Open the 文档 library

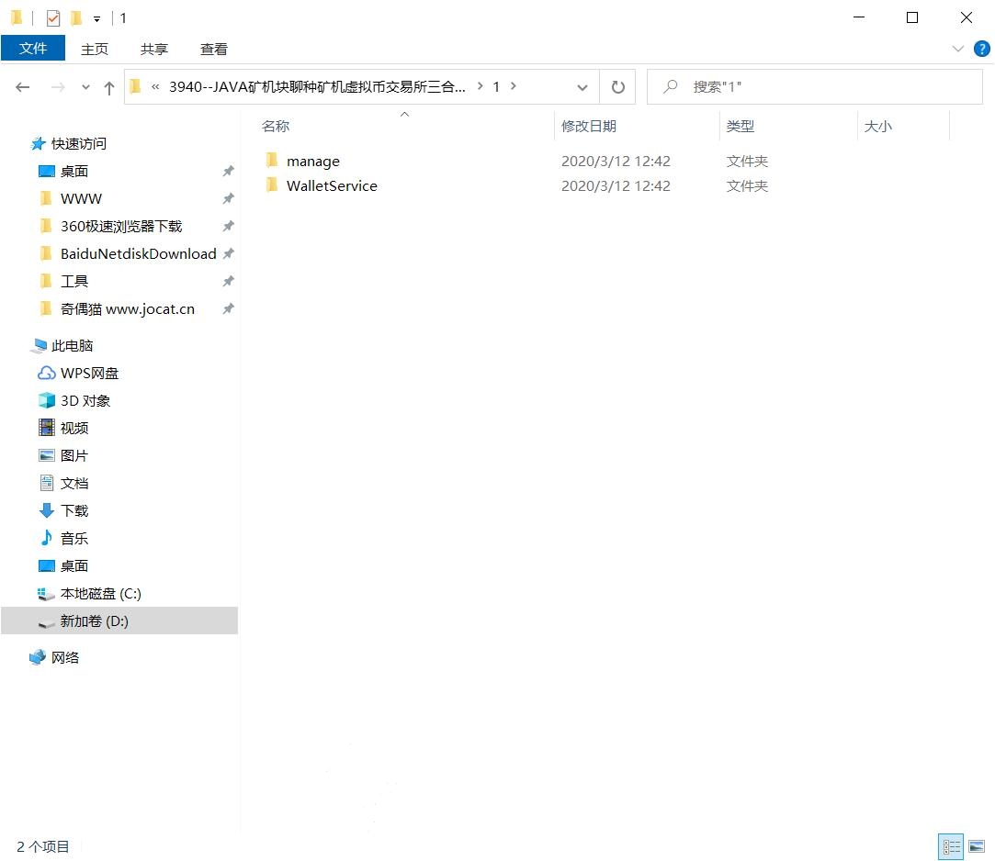tap(74, 483)
